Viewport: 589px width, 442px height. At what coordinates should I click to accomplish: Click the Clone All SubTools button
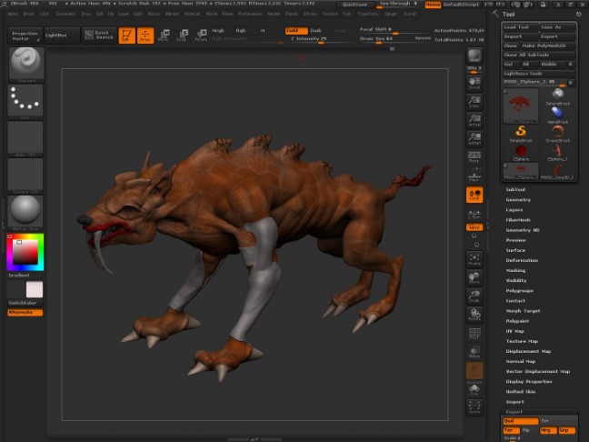pos(539,55)
